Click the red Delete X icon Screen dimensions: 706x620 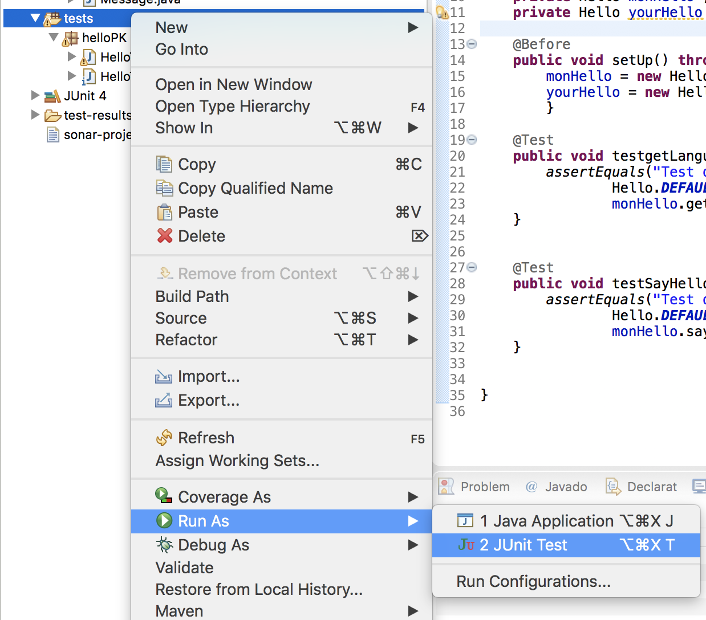point(165,236)
